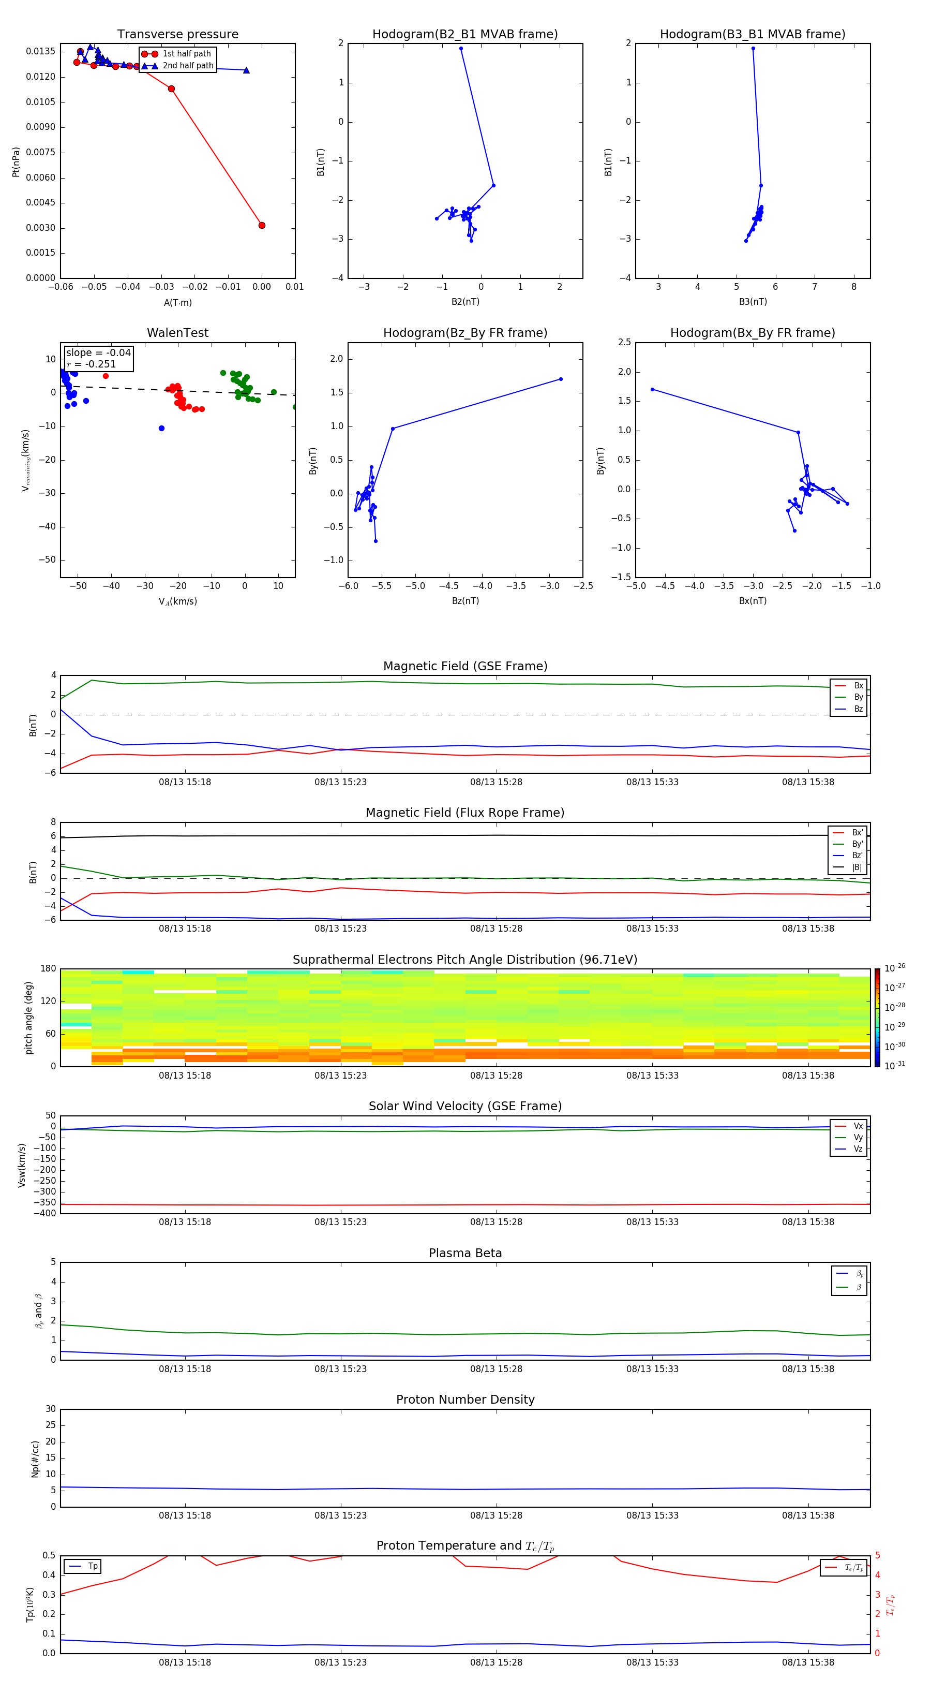
Task: Click the 'pitch angle (deg)' axis label
Action: click(x=28, y=1018)
